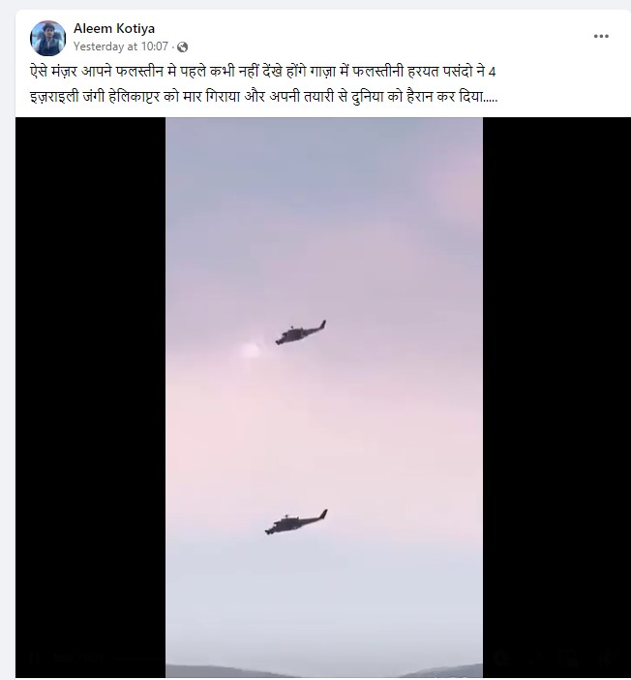Open the three-dot post options menu
The height and width of the screenshot is (680, 631).
click(x=601, y=37)
